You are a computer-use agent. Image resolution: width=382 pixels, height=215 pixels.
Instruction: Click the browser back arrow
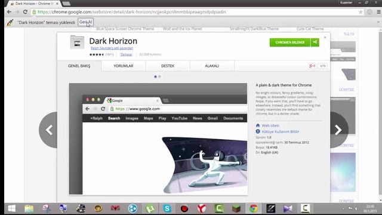click(x=10, y=12)
